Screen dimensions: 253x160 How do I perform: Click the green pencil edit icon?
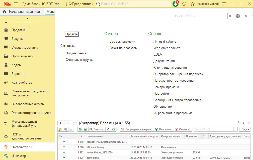[108, 129]
